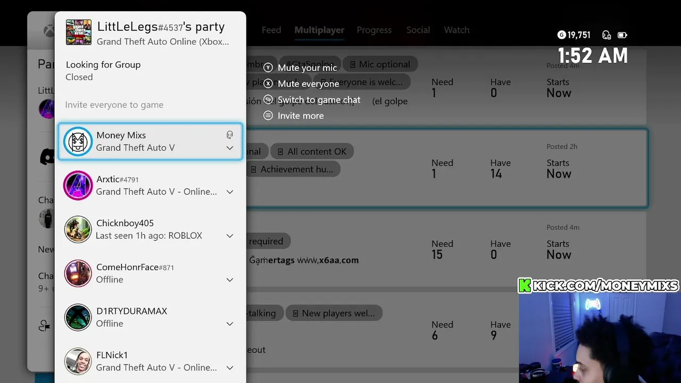
Task: Open the LFG post needing 15 players
Action: tap(446, 249)
